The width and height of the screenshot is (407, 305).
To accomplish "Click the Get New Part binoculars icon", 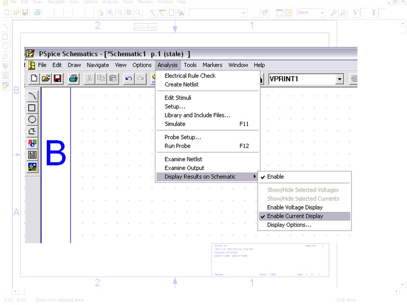I will tap(181, 12).
